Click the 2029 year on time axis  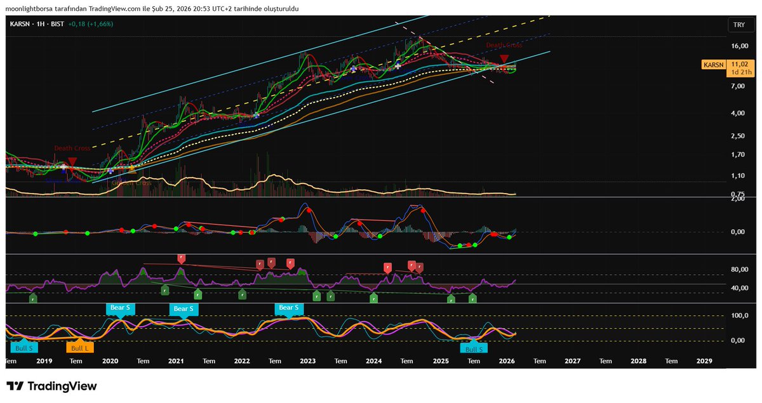pos(705,360)
